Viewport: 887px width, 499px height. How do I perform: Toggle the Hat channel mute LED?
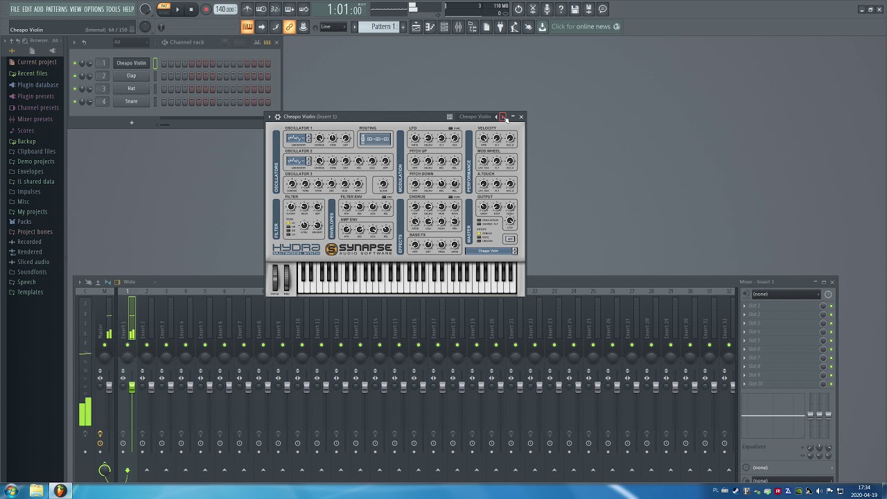75,89
